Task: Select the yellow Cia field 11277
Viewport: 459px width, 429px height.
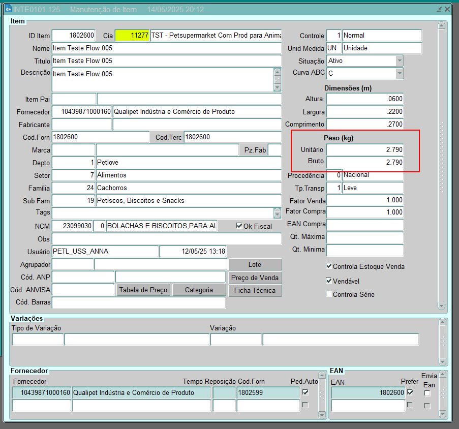Action: tap(132, 36)
